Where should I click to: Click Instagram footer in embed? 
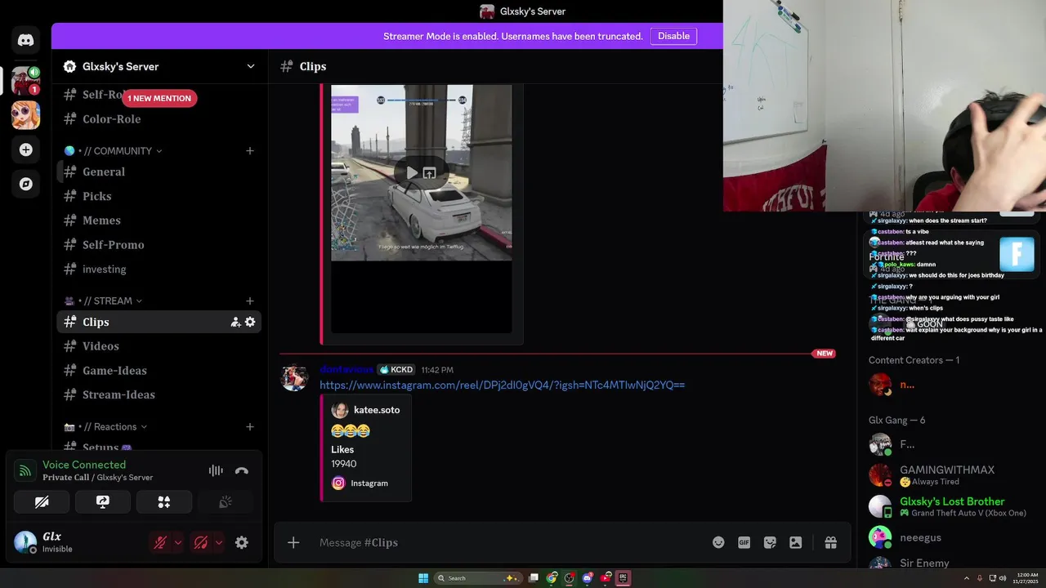[x=369, y=483]
